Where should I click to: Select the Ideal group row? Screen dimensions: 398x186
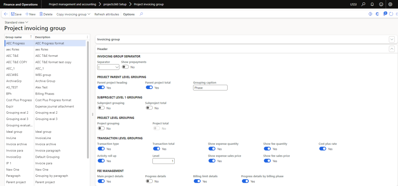pos(45,132)
